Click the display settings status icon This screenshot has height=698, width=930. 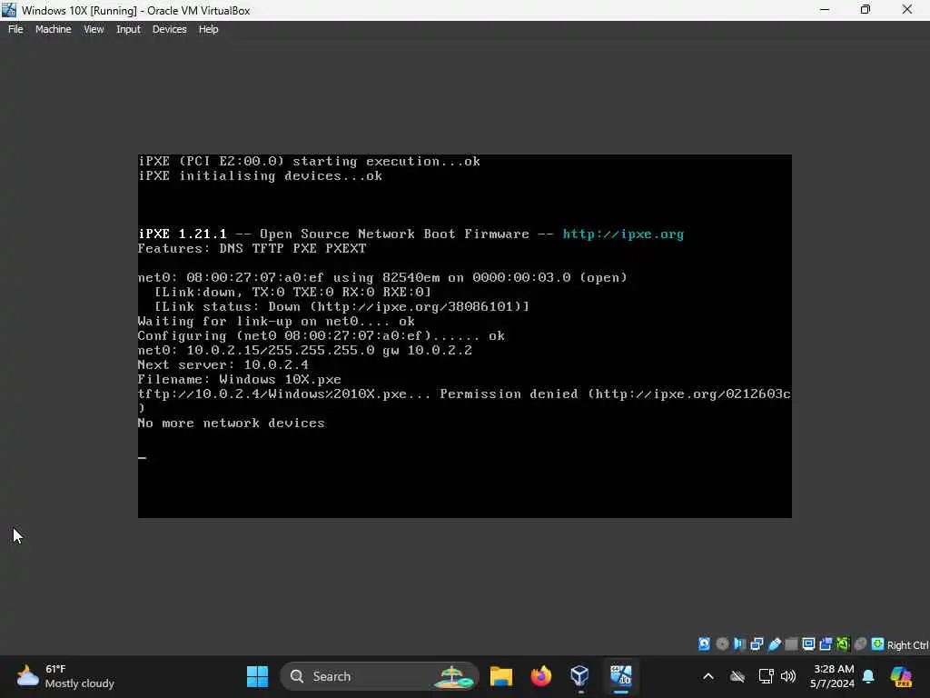click(808, 644)
